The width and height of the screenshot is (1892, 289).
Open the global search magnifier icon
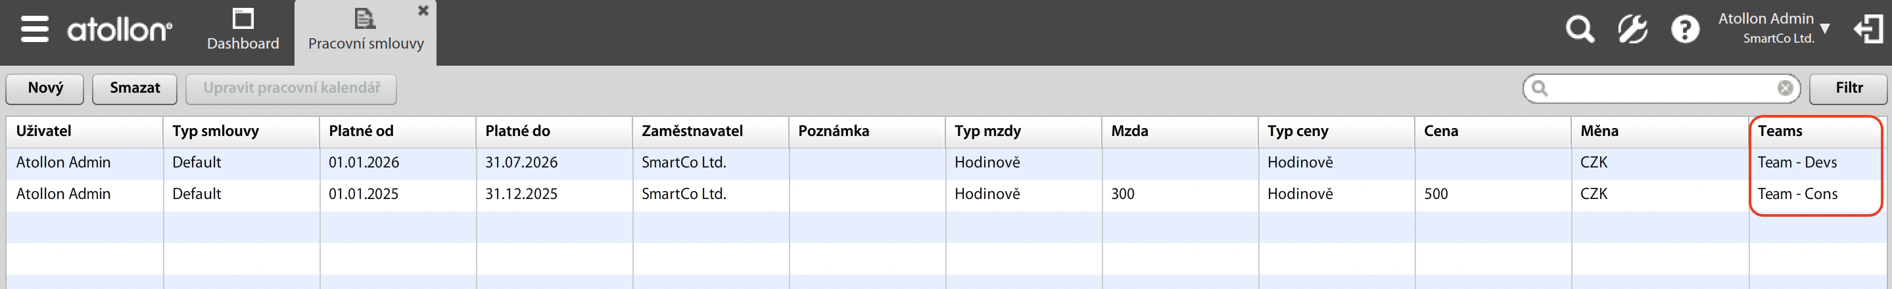(x=1580, y=30)
